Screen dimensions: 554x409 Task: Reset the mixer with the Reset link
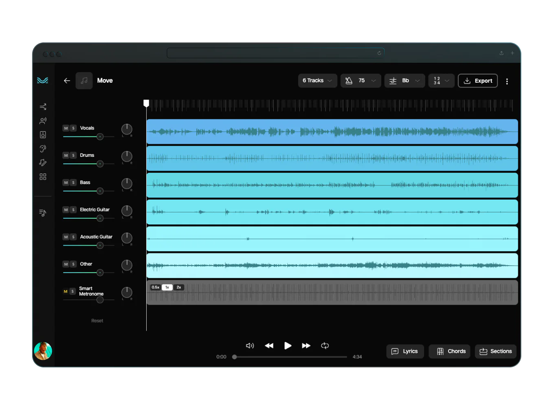point(97,321)
